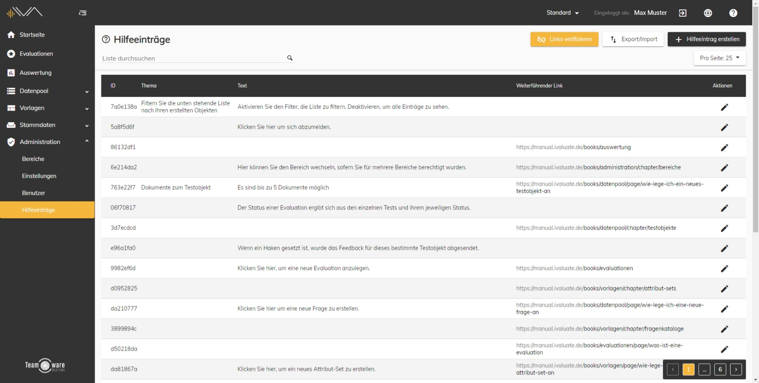Edit entry 86132df1 with the pencil icon
This screenshot has height=383, width=759.
(x=725, y=147)
